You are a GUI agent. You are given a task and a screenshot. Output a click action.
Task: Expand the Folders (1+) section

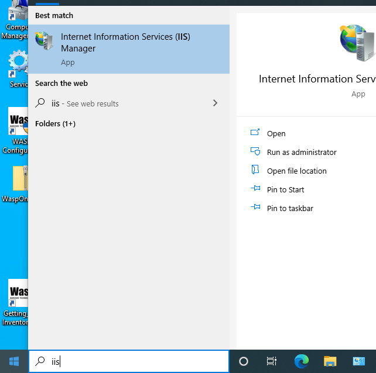(56, 123)
